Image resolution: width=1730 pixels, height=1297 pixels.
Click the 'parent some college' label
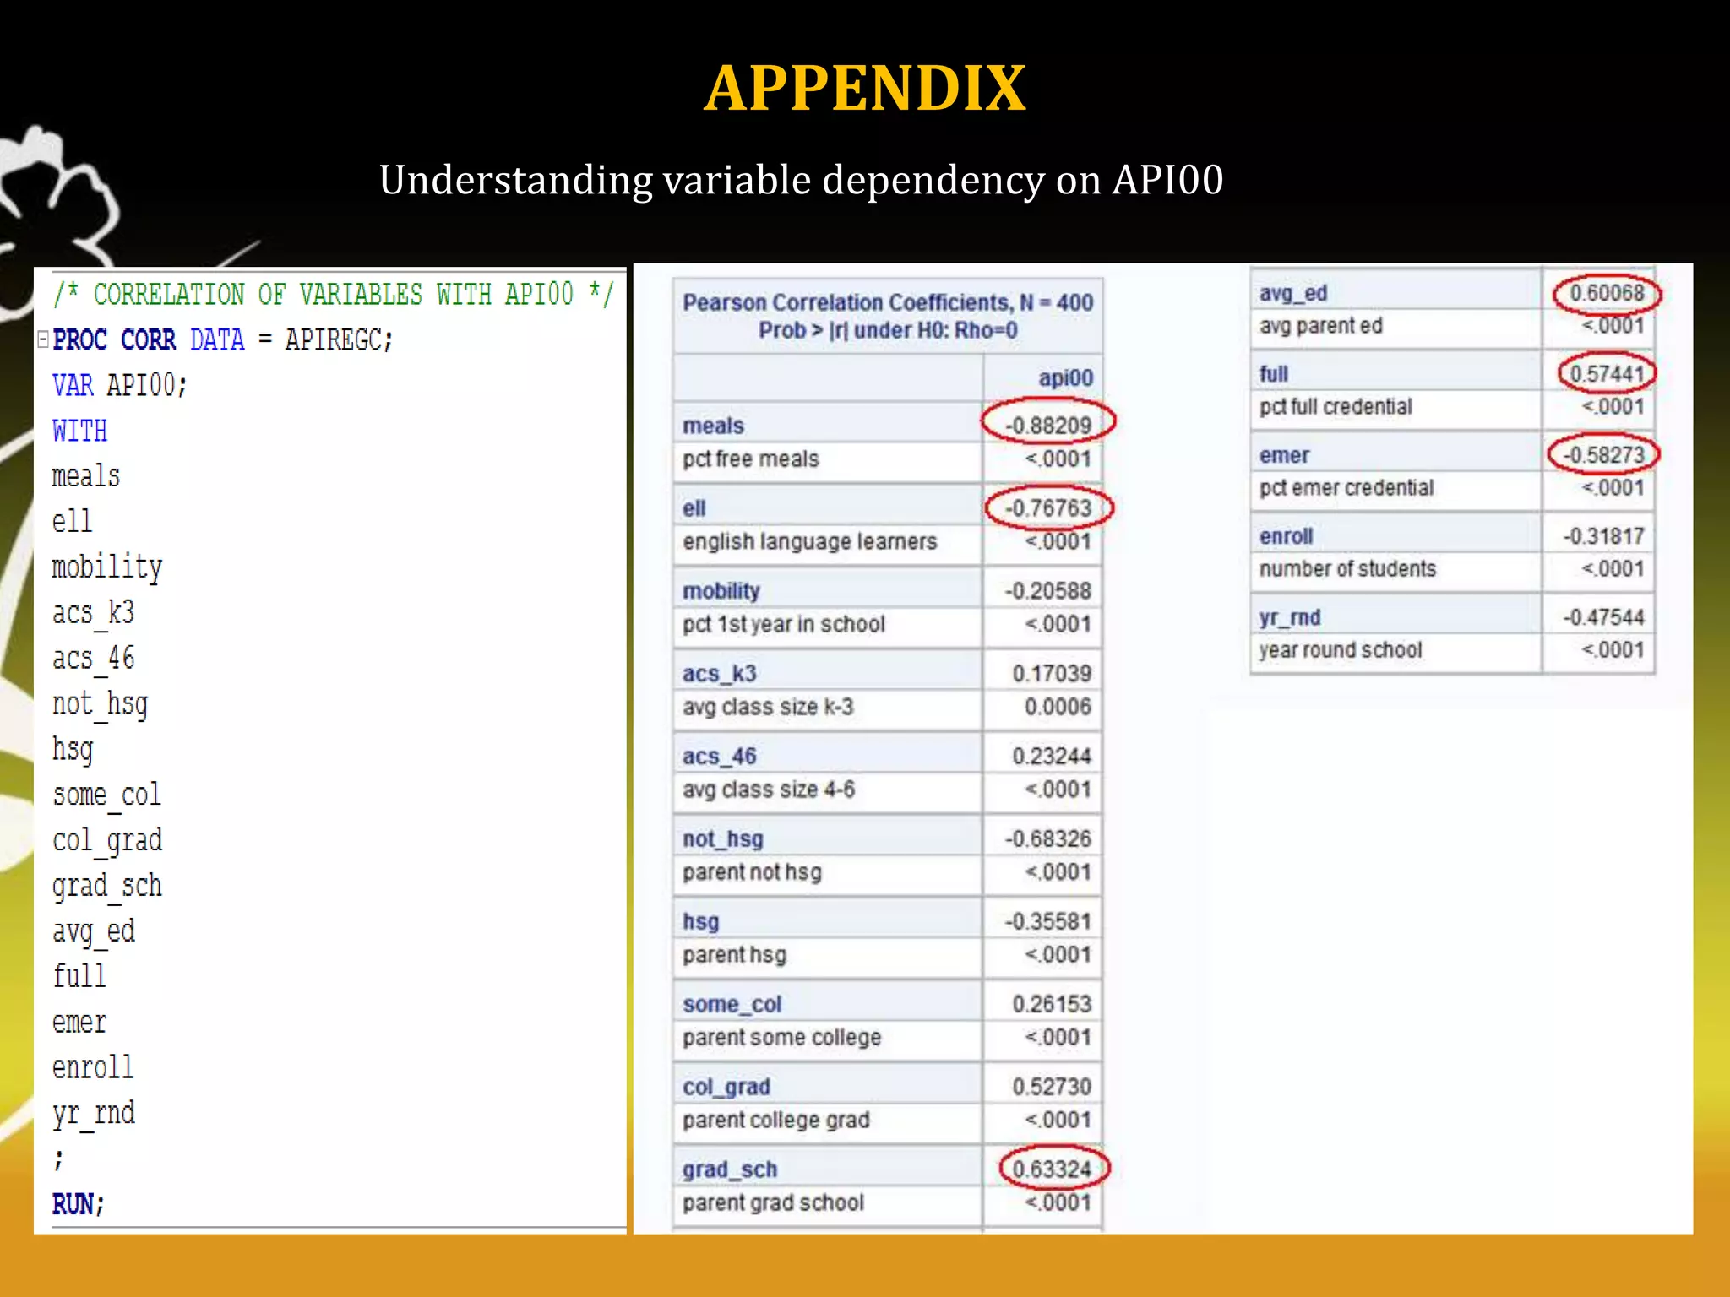(x=782, y=1038)
